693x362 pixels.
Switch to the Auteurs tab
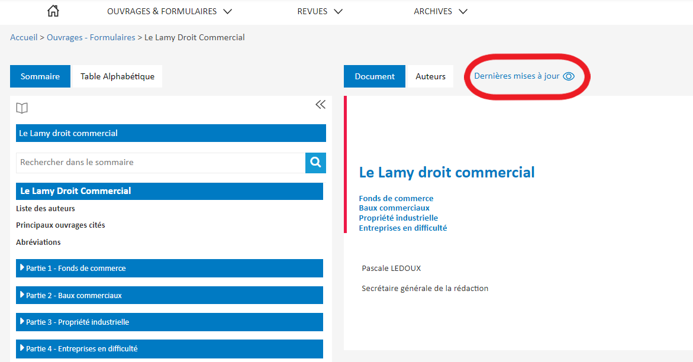click(x=430, y=76)
